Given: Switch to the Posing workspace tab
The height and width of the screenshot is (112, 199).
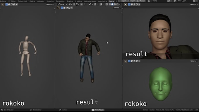Looking at the screenshot, I should [111, 1].
